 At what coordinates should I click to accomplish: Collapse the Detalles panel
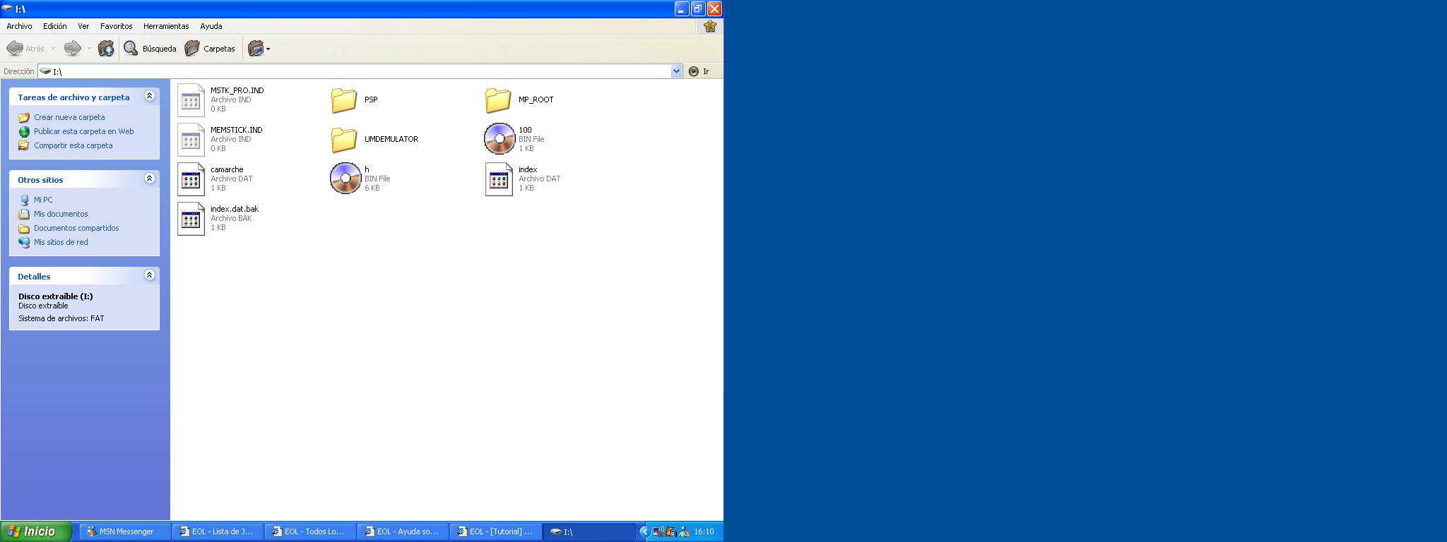pos(149,275)
